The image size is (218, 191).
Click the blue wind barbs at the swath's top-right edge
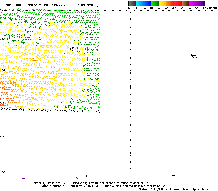[97, 11]
